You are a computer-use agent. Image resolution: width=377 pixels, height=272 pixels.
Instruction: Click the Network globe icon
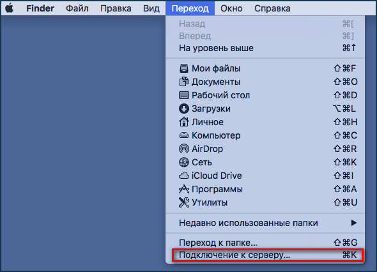point(184,162)
